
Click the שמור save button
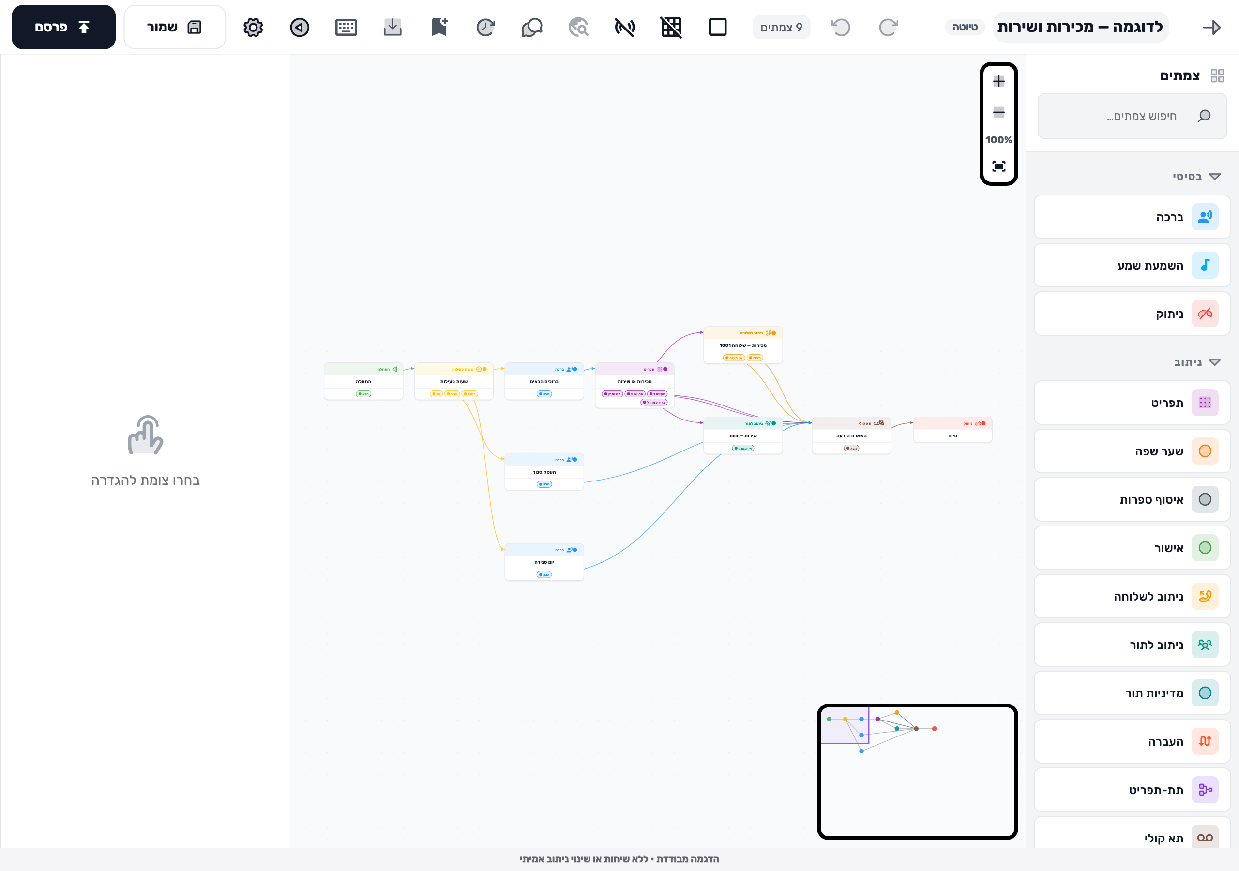click(175, 28)
